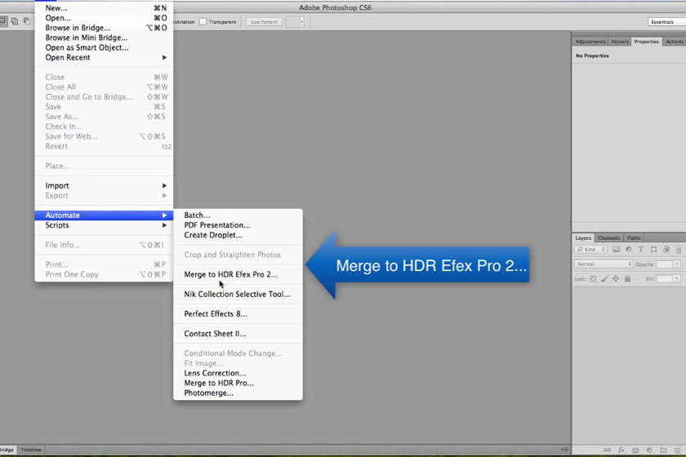Open the Timeline tab at bottom
Viewport: 686px width, 457px height.
[x=31, y=450]
